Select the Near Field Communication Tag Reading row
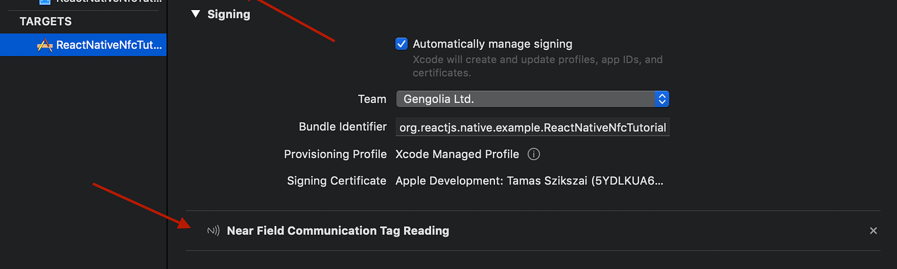This screenshot has height=269, width=897. (x=533, y=231)
